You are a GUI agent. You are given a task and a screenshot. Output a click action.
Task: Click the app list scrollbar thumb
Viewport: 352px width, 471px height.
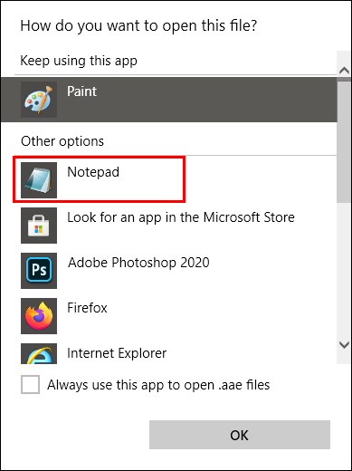pyautogui.click(x=344, y=140)
